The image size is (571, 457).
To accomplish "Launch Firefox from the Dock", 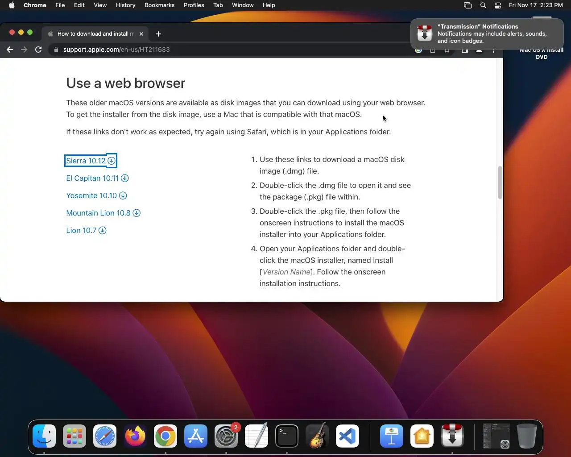I will point(135,436).
